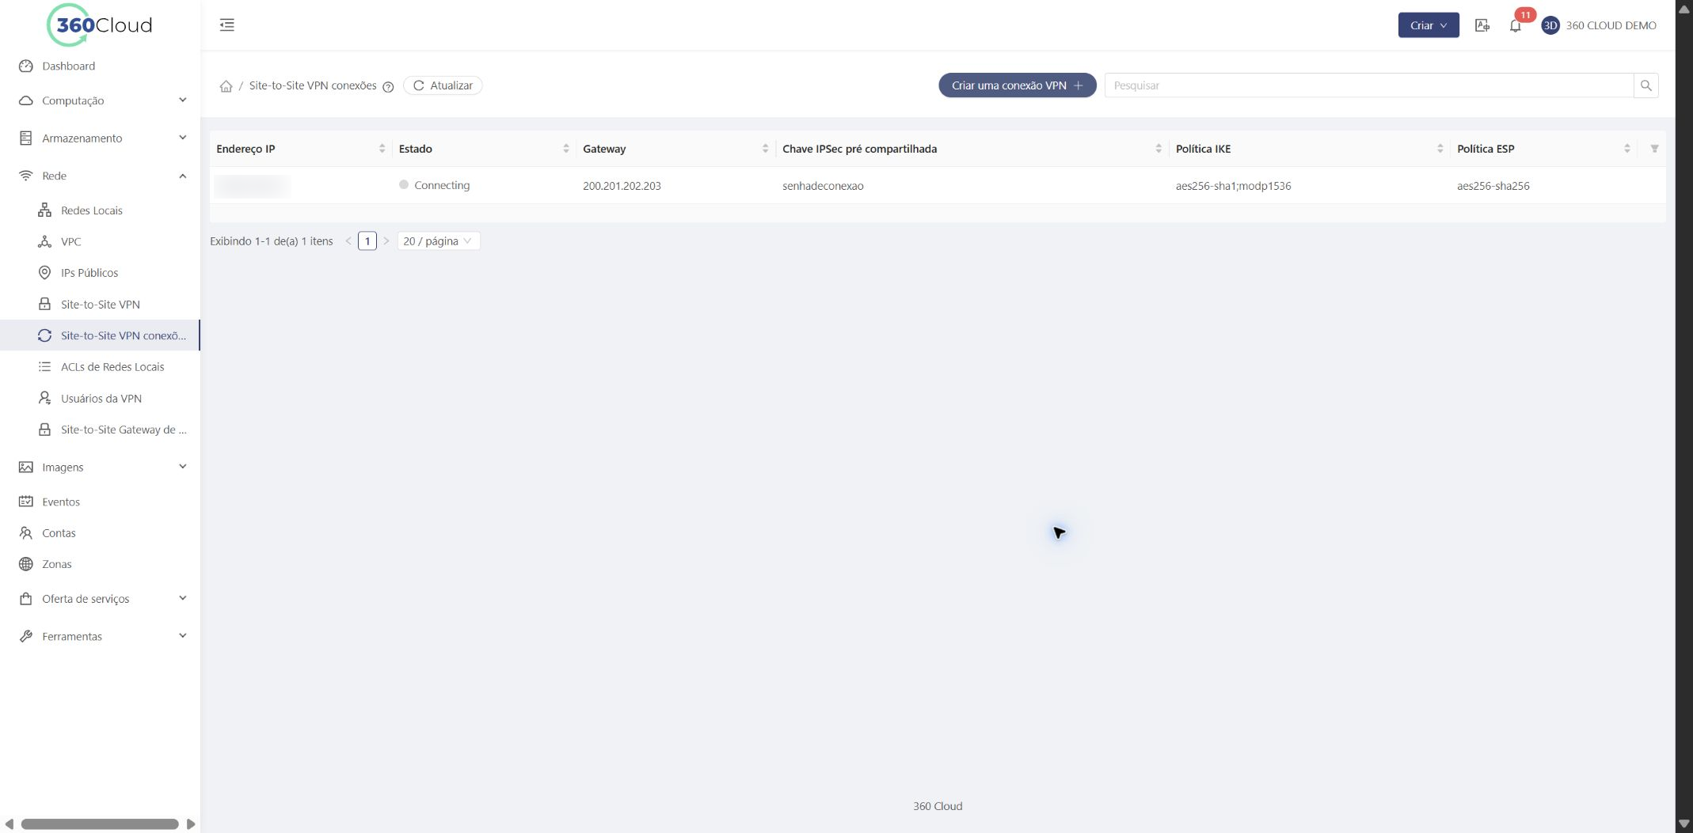Go to next page arrow in pagination

coord(386,241)
